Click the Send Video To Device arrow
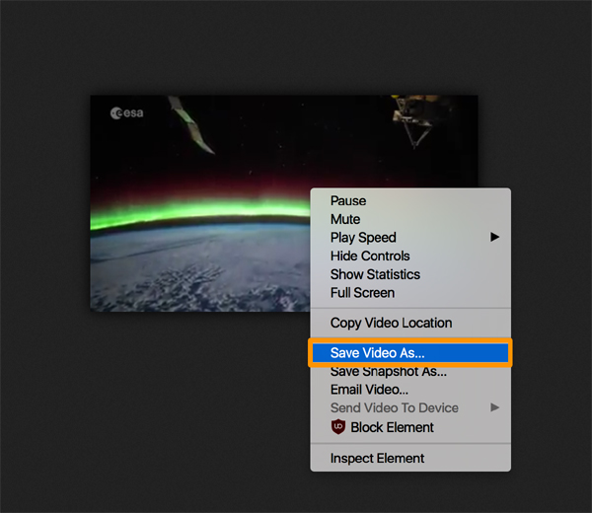The height and width of the screenshot is (513, 592). (x=494, y=407)
